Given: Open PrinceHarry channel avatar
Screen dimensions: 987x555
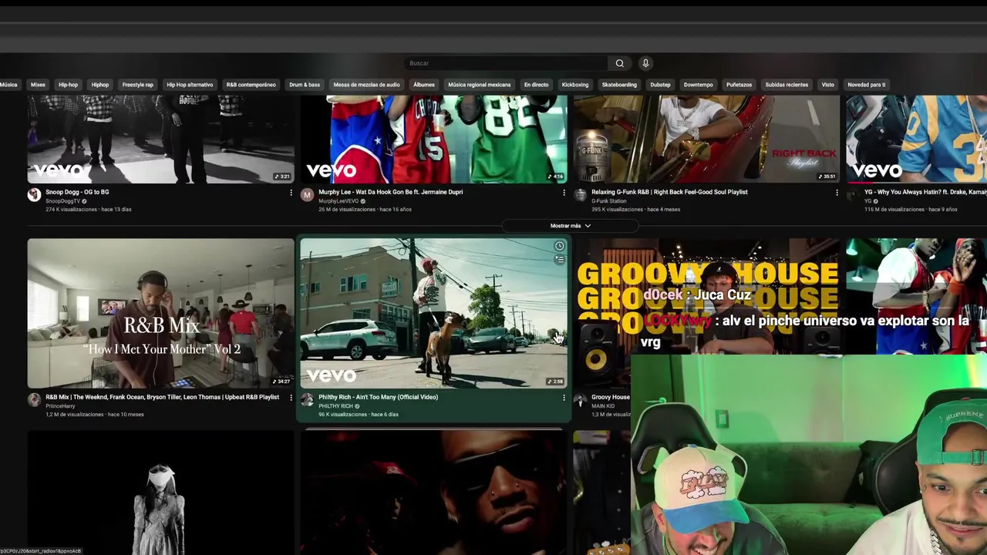Looking at the screenshot, I should pyautogui.click(x=34, y=399).
